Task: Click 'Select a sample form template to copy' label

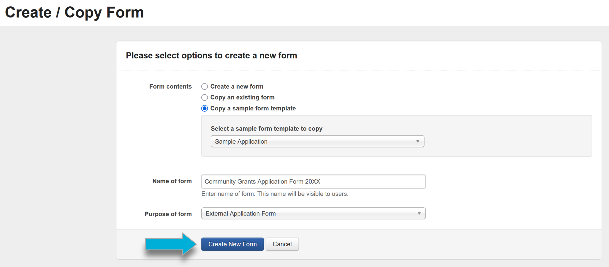Action: point(266,129)
